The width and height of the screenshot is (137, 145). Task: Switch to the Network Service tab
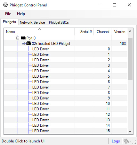32,22
